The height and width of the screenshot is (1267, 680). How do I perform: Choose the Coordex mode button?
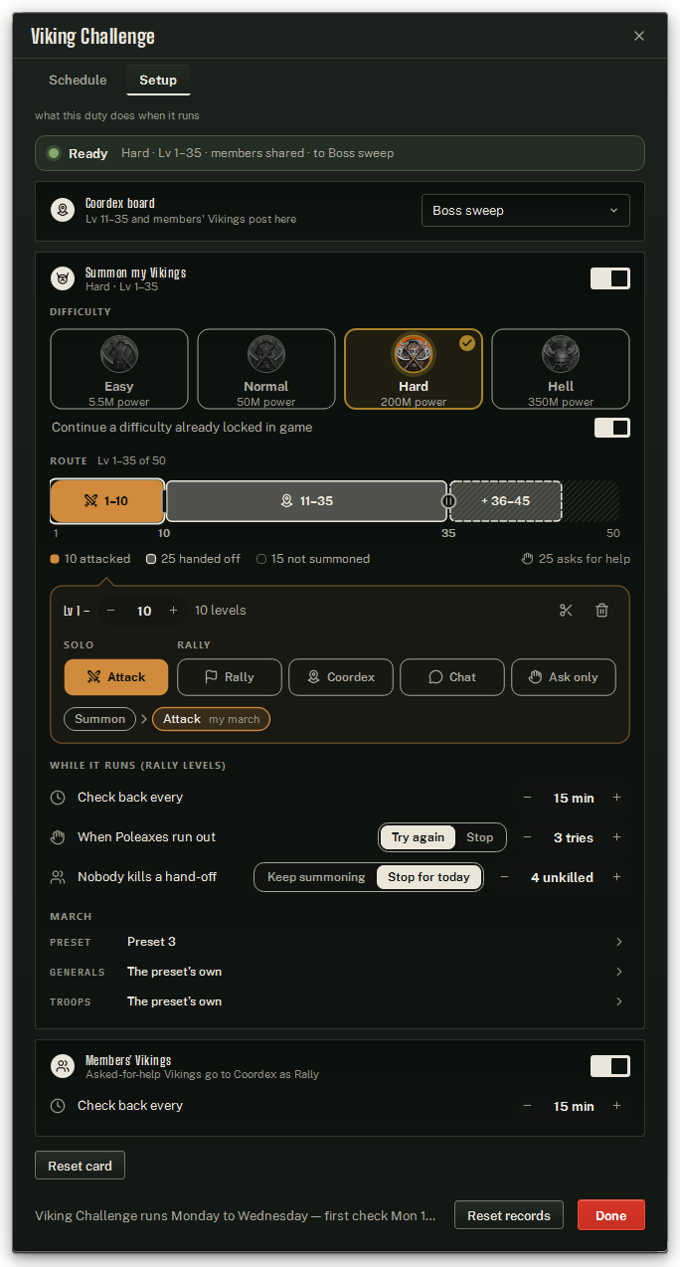[341, 677]
